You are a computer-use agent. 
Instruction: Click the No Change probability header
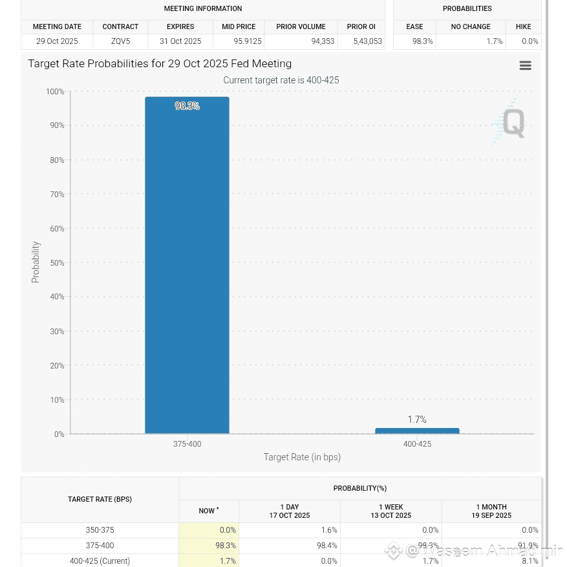tap(470, 27)
